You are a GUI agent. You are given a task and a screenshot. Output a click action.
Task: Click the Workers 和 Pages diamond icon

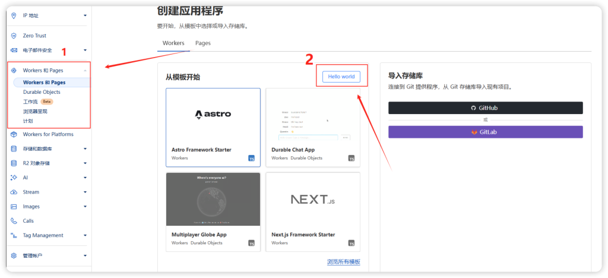14,71
